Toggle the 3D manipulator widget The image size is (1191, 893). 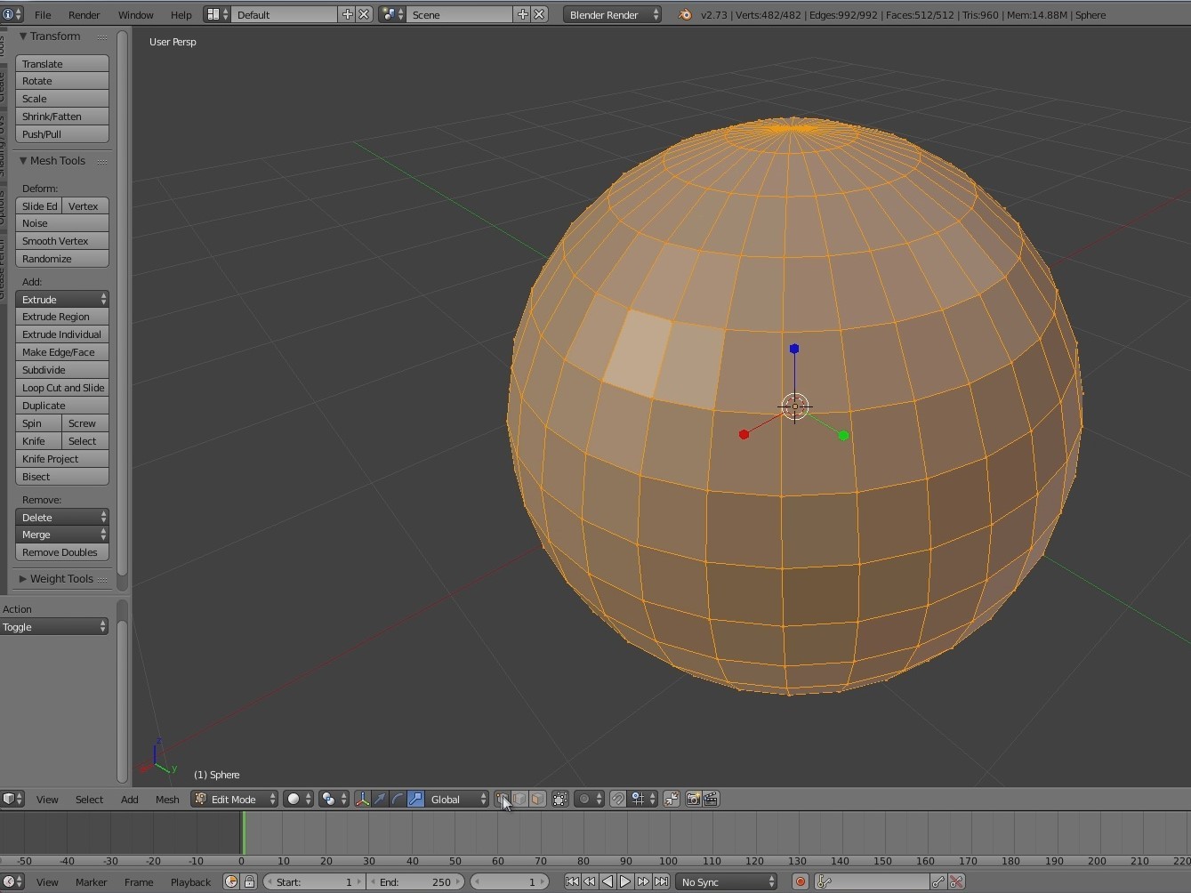362,799
